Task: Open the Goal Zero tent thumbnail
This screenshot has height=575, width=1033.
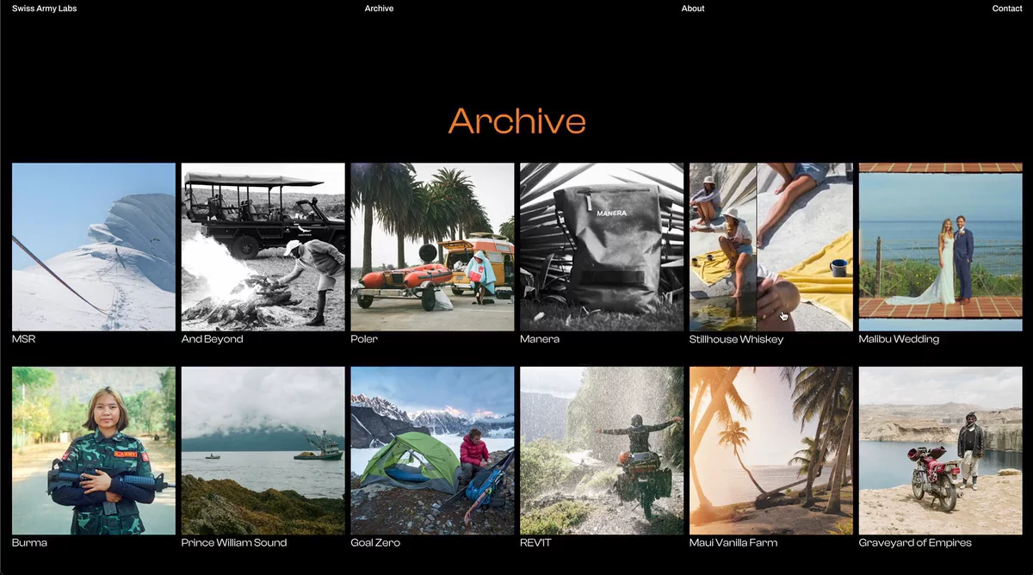Action: tap(432, 451)
